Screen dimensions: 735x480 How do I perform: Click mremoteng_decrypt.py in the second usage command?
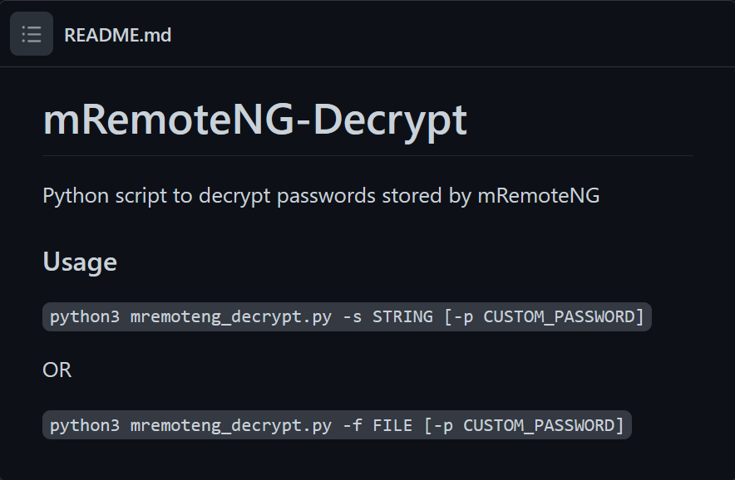(x=231, y=426)
